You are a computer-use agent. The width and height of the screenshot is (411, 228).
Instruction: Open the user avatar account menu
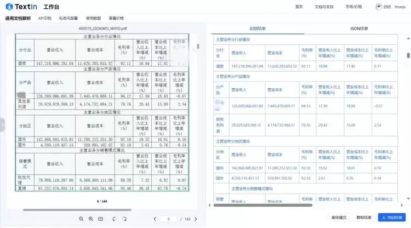379,7
